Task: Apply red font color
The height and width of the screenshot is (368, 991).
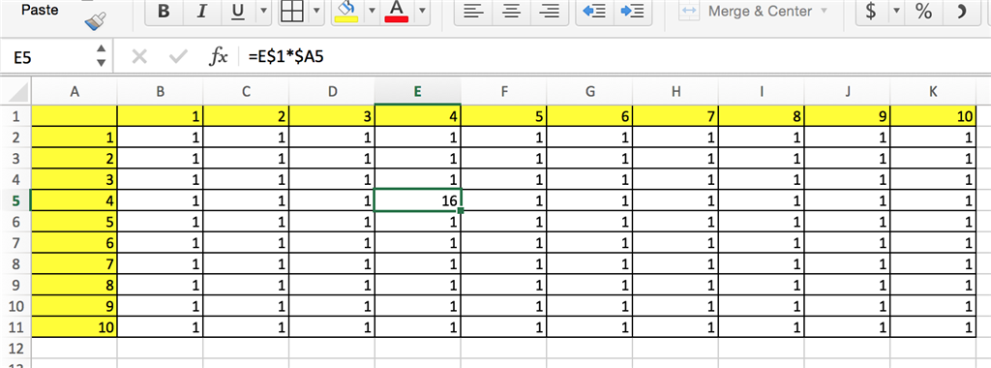Action: pyautogui.click(x=397, y=12)
